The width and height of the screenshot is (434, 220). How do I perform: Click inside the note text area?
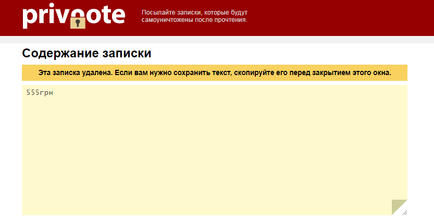coord(215,150)
